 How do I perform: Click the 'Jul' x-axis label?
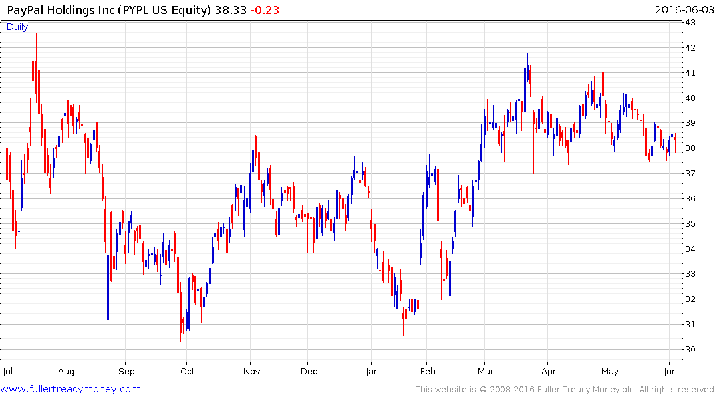click(7, 371)
